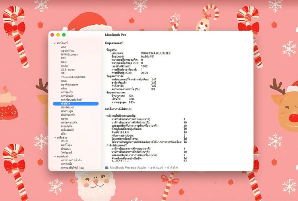Viewport: 298px width, 201px height.
Task: Click the การปรับปรุง Cell value 2400
Action: coord(145,73)
